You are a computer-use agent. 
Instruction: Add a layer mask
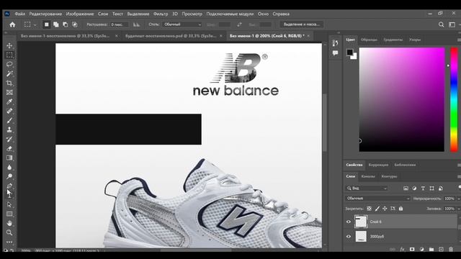pos(412,250)
